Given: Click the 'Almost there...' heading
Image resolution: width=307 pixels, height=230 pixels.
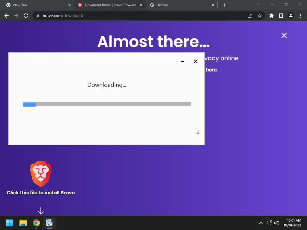Looking at the screenshot, I should point(153,41).
